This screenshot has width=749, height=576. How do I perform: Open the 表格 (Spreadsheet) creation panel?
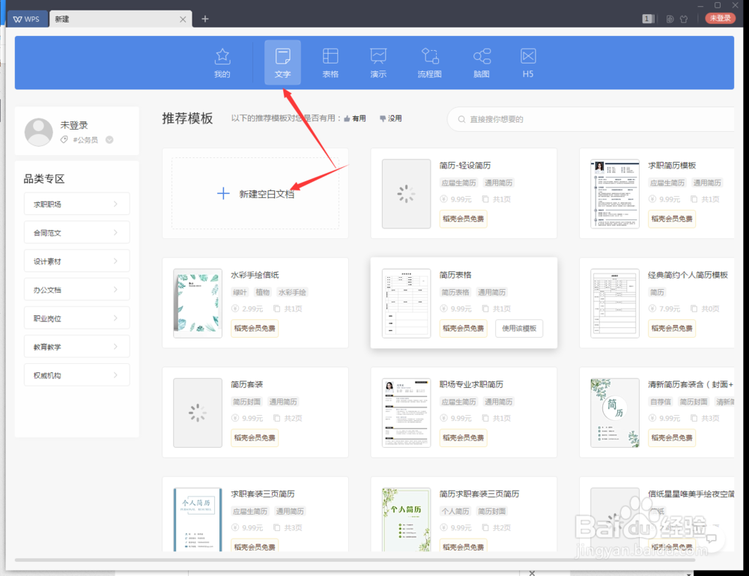click(x=330, y=62)
